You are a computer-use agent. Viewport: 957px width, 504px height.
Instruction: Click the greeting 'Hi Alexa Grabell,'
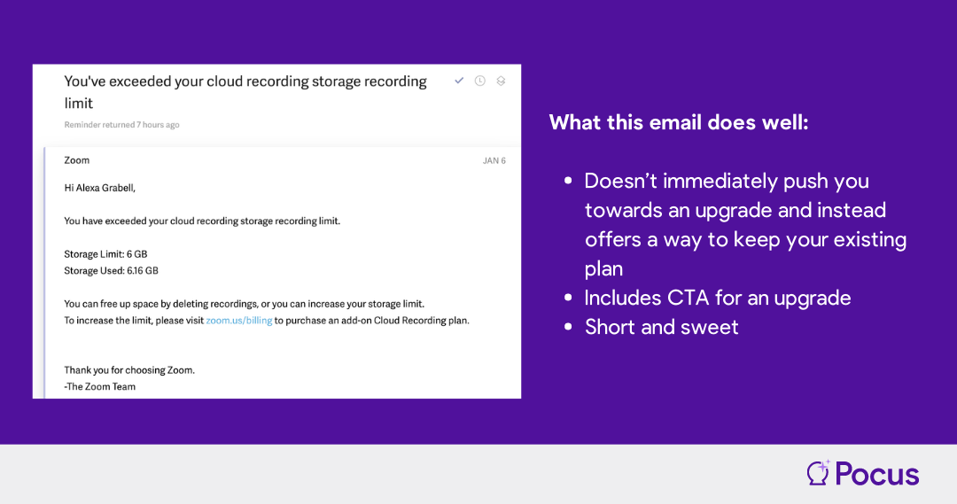click(x=99, y=188)
